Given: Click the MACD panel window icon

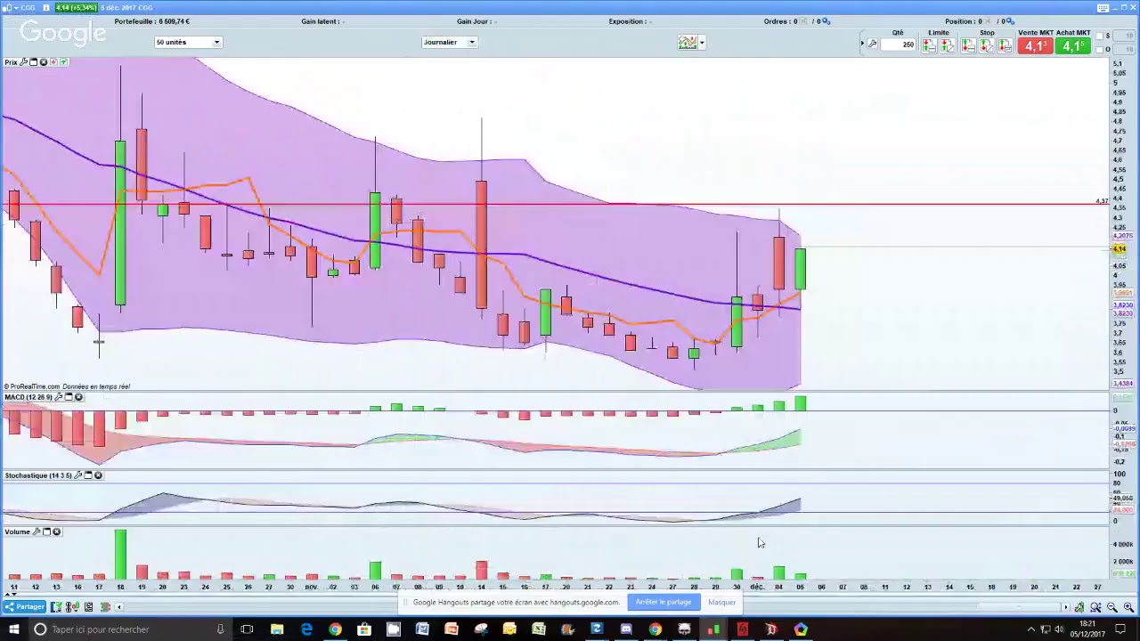Looking at the screenshot, I should (69, 397).
